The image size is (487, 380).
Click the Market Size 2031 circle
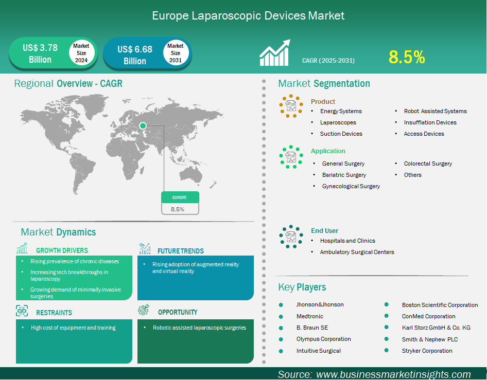[176, 53]
